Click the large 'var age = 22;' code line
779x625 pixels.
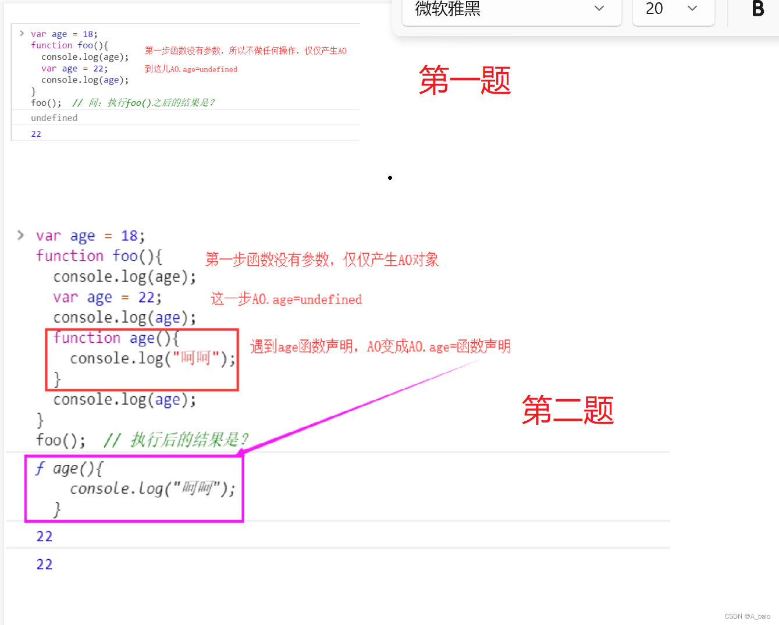point(108,297)
